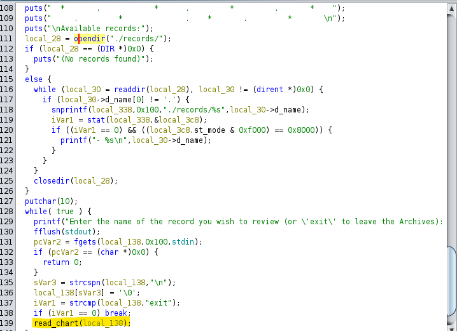Image resolution: width=457 pixels, height=331 pixels.
Task: Click the constant 0x8000
Action: point(301,130)
